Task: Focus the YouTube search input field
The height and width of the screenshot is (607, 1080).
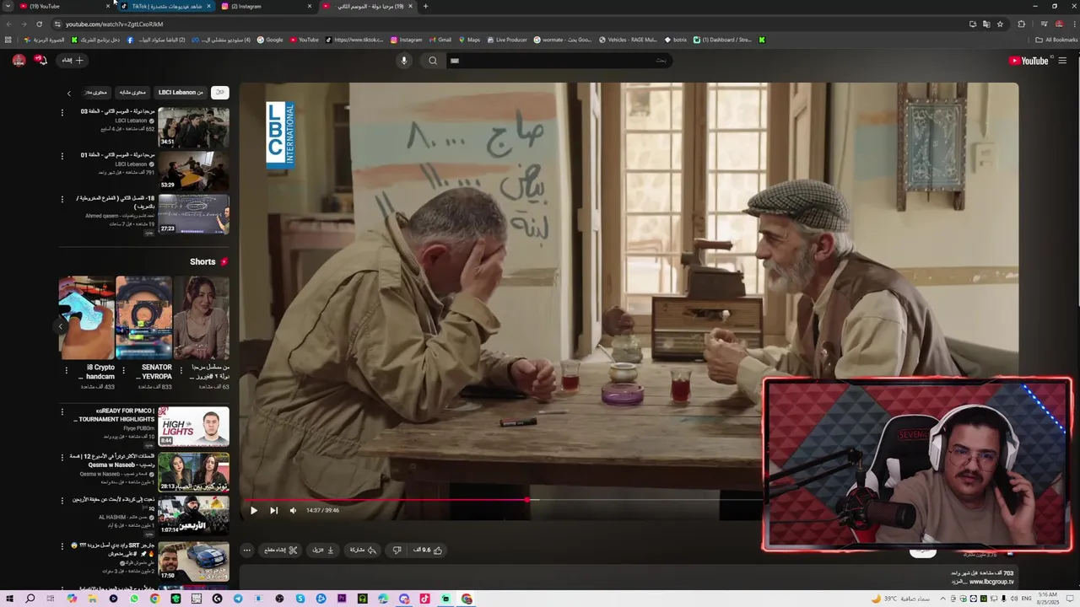Action: [x=559, y=60]
